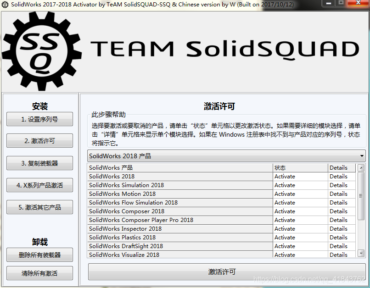370x288 pixels.
Task: Open Details for SolidWorks Motion 2018
Action: coord(342,194)
